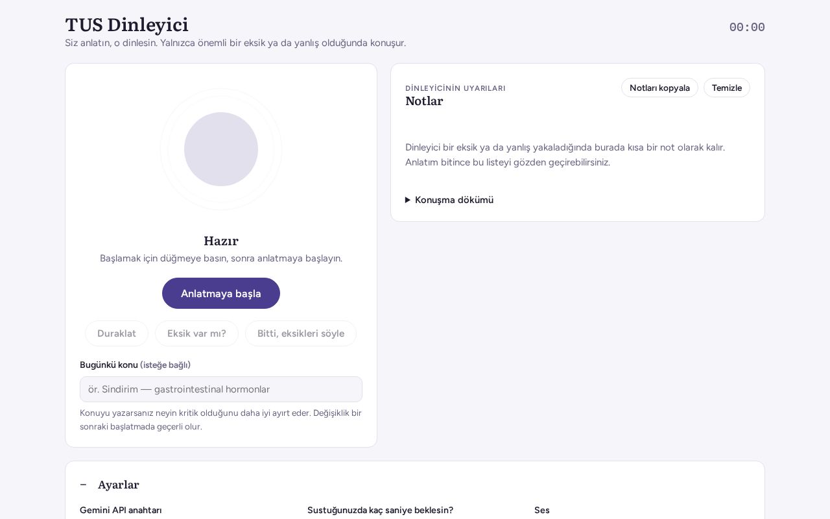Click the 00:00 session timer
This screenshot has height=519, width=830.
(747, 27)
